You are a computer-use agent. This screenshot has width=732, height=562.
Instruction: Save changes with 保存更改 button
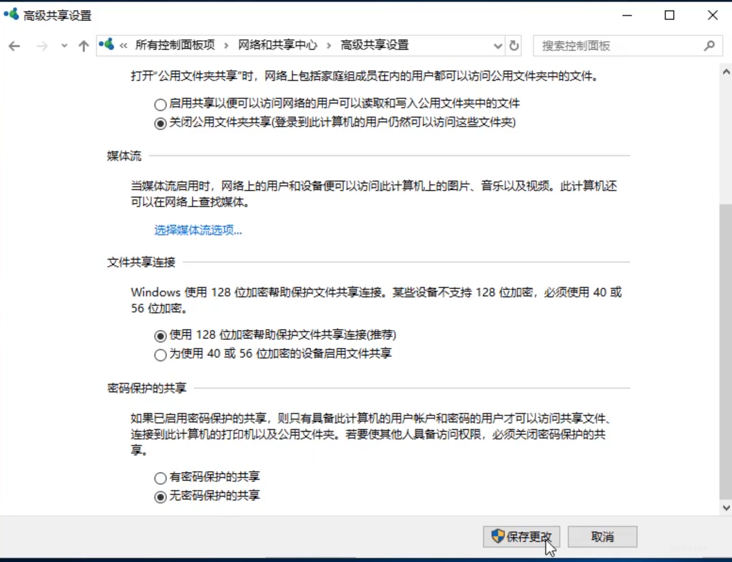522,536
